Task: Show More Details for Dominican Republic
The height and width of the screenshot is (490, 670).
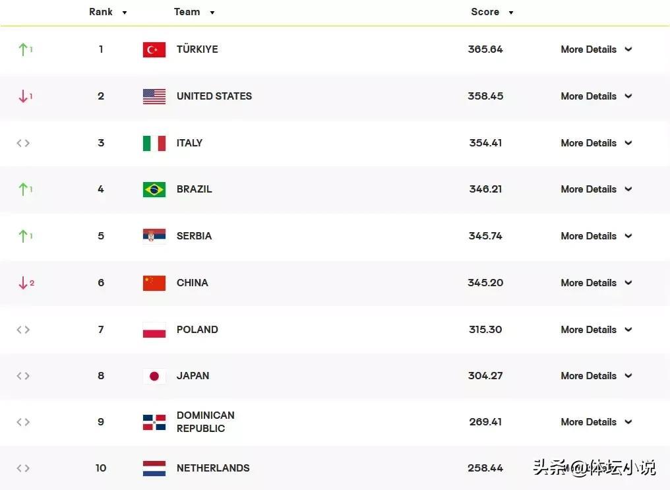Action: coord(596,422)
